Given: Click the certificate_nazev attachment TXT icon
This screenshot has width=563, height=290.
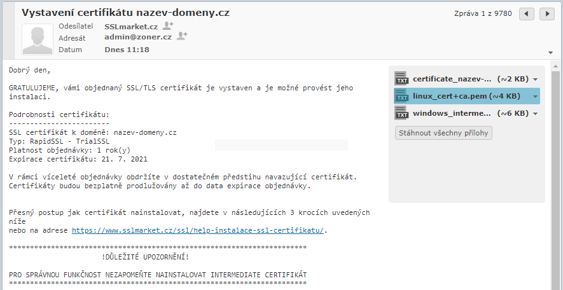Looking at the screenshot, I should point(401,79).
